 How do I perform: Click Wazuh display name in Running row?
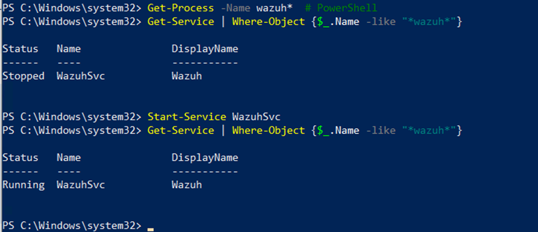(x=186, y=185)
